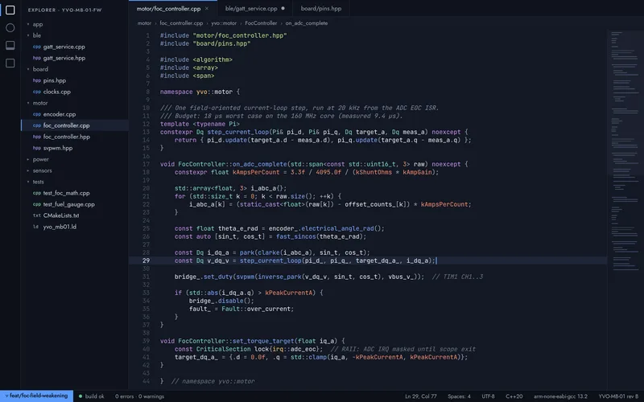Click the EXPLORER · YVO-MB-01-FW panel header
Screen dimensions: 644x402
[65, 10]
